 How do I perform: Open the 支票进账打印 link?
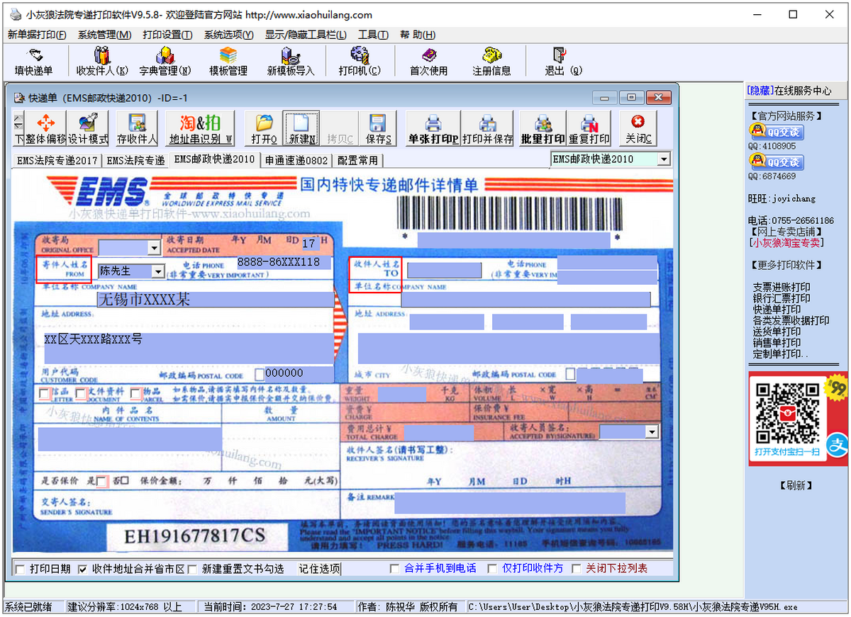tap(782, 288)
